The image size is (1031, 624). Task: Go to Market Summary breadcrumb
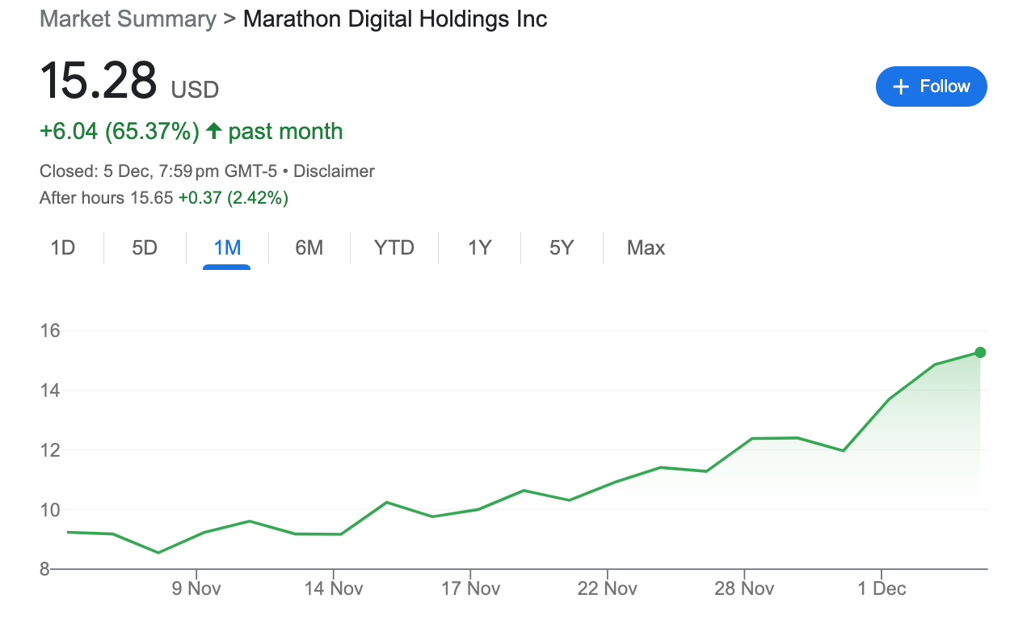tap(128, 19)
